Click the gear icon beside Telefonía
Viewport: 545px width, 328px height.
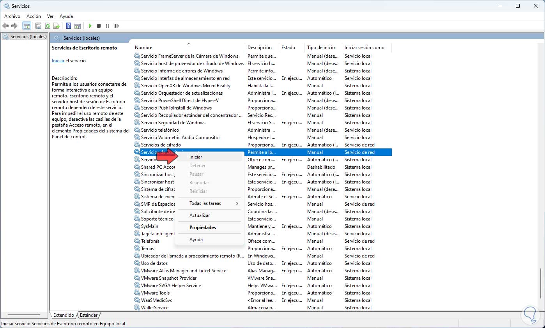click(137, 241)
